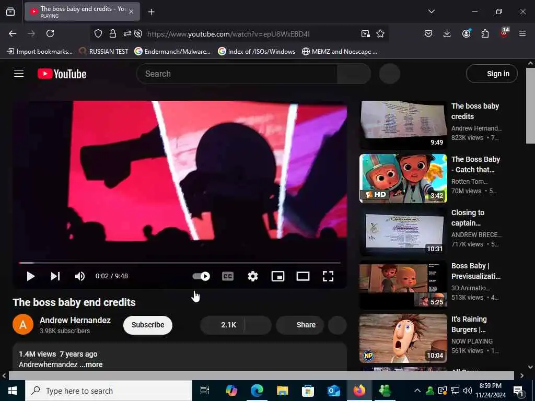Open the 'It's Raining Burgers' video title
The image size is (535, 401).
469,324
